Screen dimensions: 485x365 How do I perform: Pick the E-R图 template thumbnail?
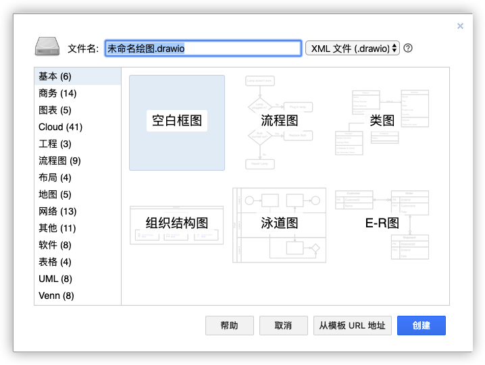pos(382,224)
